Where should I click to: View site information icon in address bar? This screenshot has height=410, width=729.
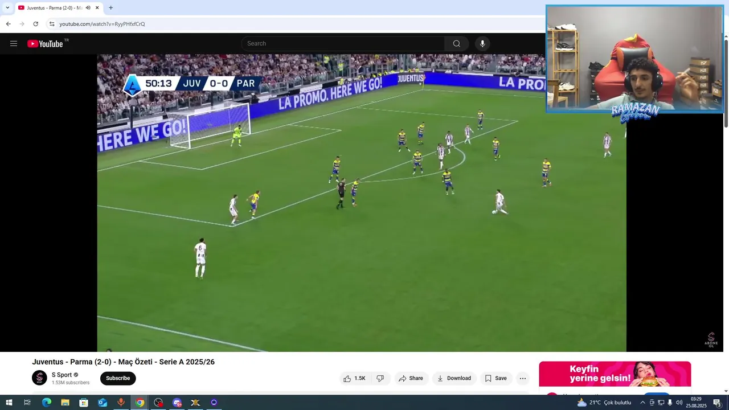[52, 24]
